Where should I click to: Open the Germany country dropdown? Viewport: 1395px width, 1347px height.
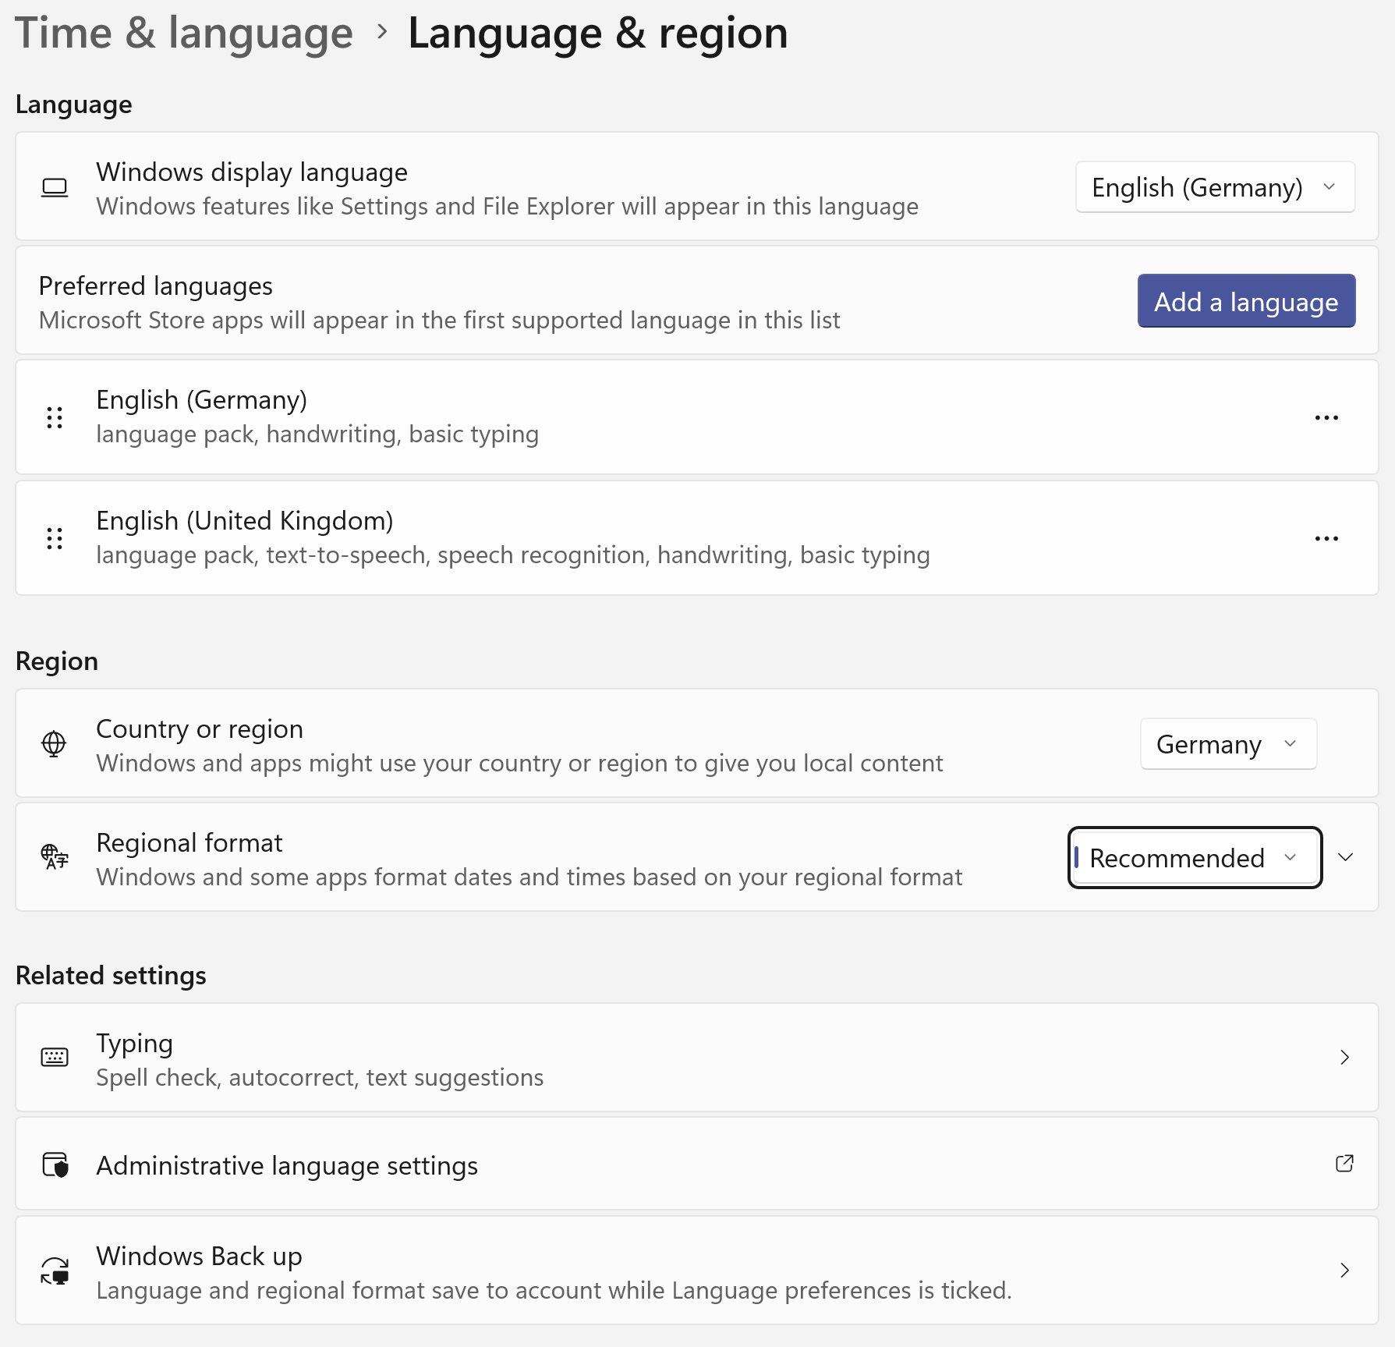[x=1227, y=744]
